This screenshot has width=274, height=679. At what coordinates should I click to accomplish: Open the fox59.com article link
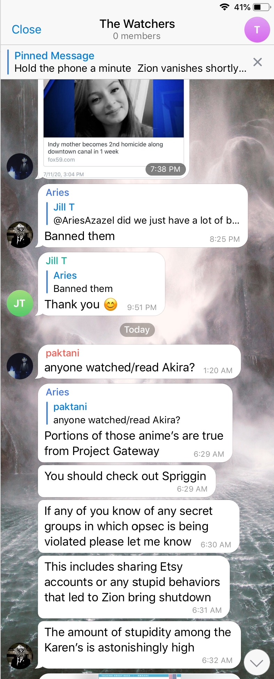[x=113, y=152]
